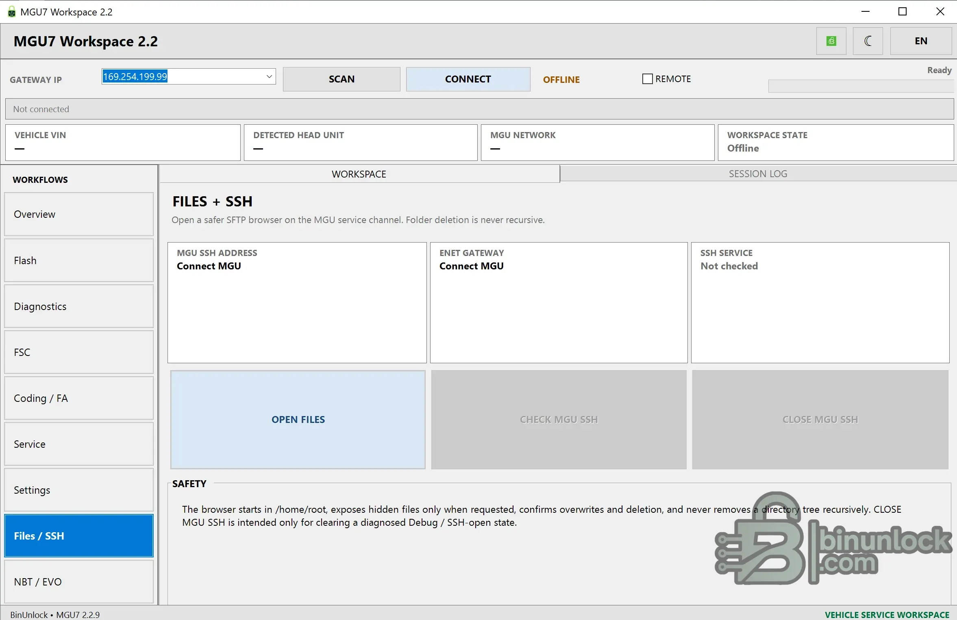957x620 pixels.
Task: Open the Overview workflow
Action: 79,214
